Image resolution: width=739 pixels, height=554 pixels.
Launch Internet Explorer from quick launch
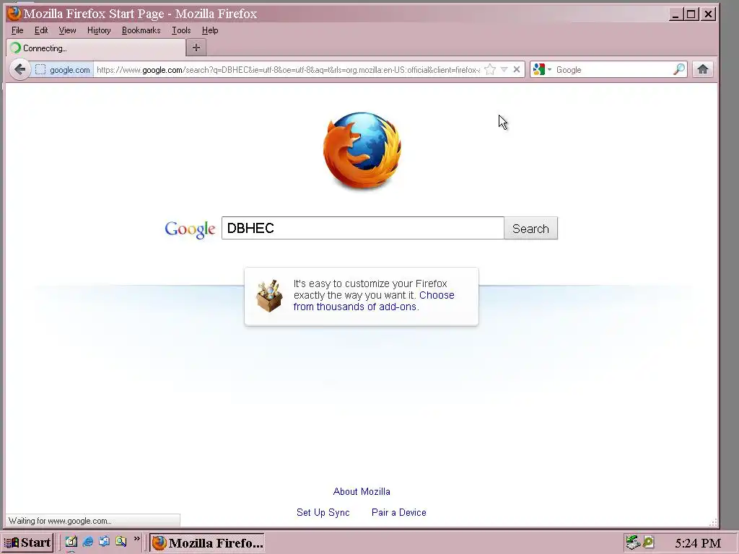(87, 542)
